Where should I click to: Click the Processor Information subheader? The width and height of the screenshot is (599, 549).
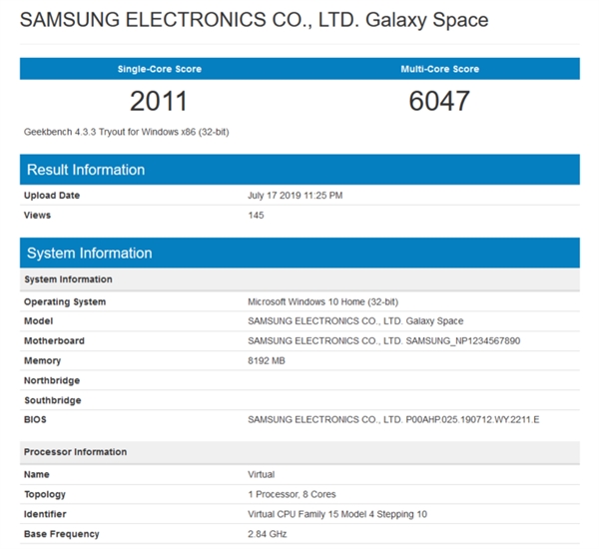(x=75, y=452)
